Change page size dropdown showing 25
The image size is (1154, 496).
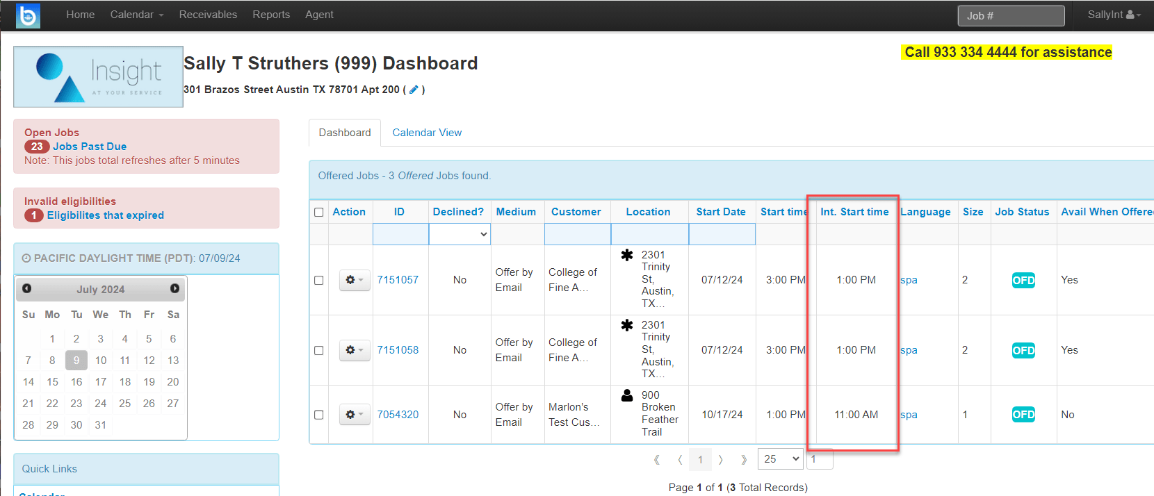point(780,459)
